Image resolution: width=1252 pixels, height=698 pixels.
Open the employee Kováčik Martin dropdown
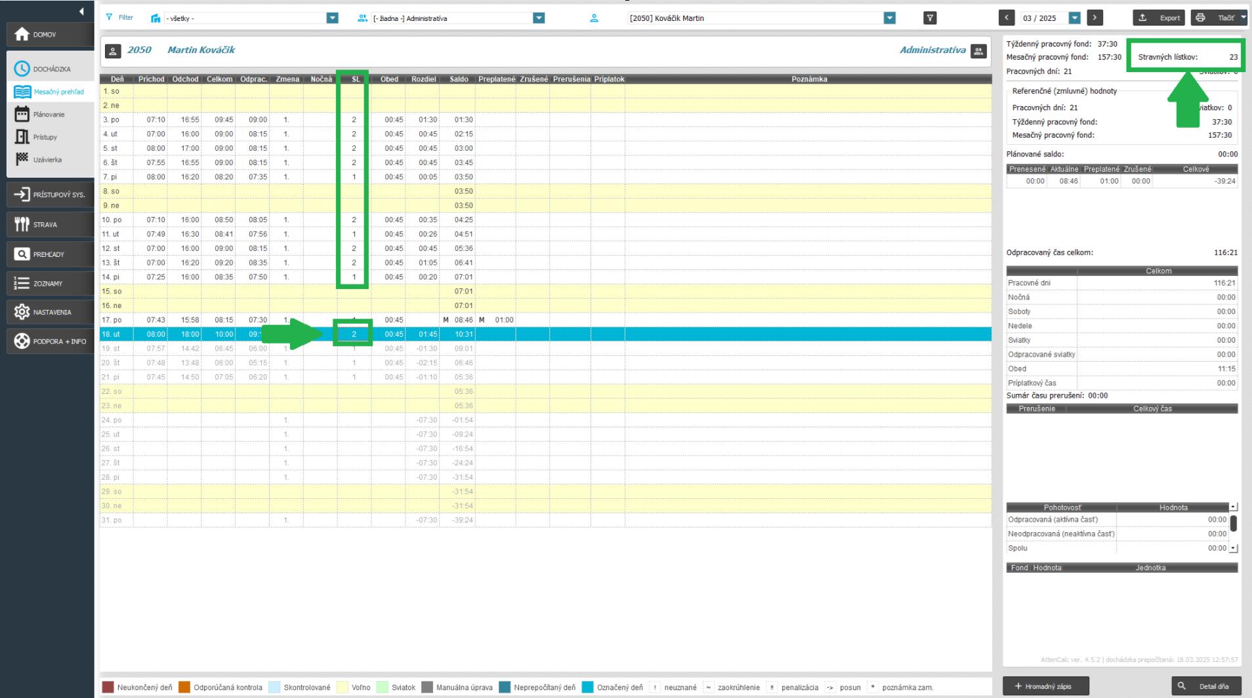[x=889, y=18]
